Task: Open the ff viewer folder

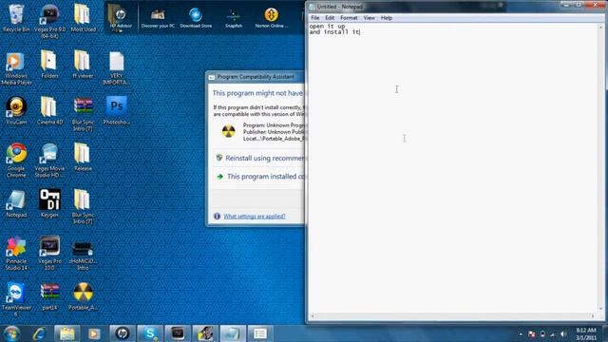Action: tap(83, 65)
